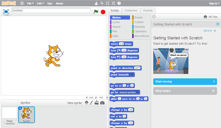
Task: Select the Sprite1 thumbnail
Action: tap(27, 115)
